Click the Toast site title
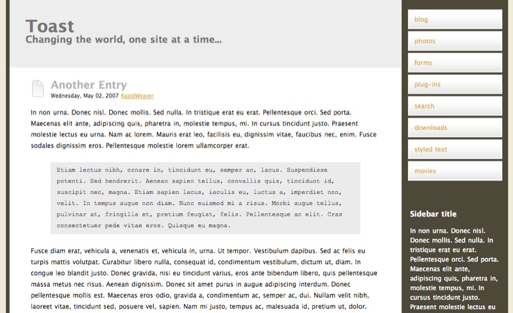The width and height of the screenshot is (513, 313). (50, 26)
